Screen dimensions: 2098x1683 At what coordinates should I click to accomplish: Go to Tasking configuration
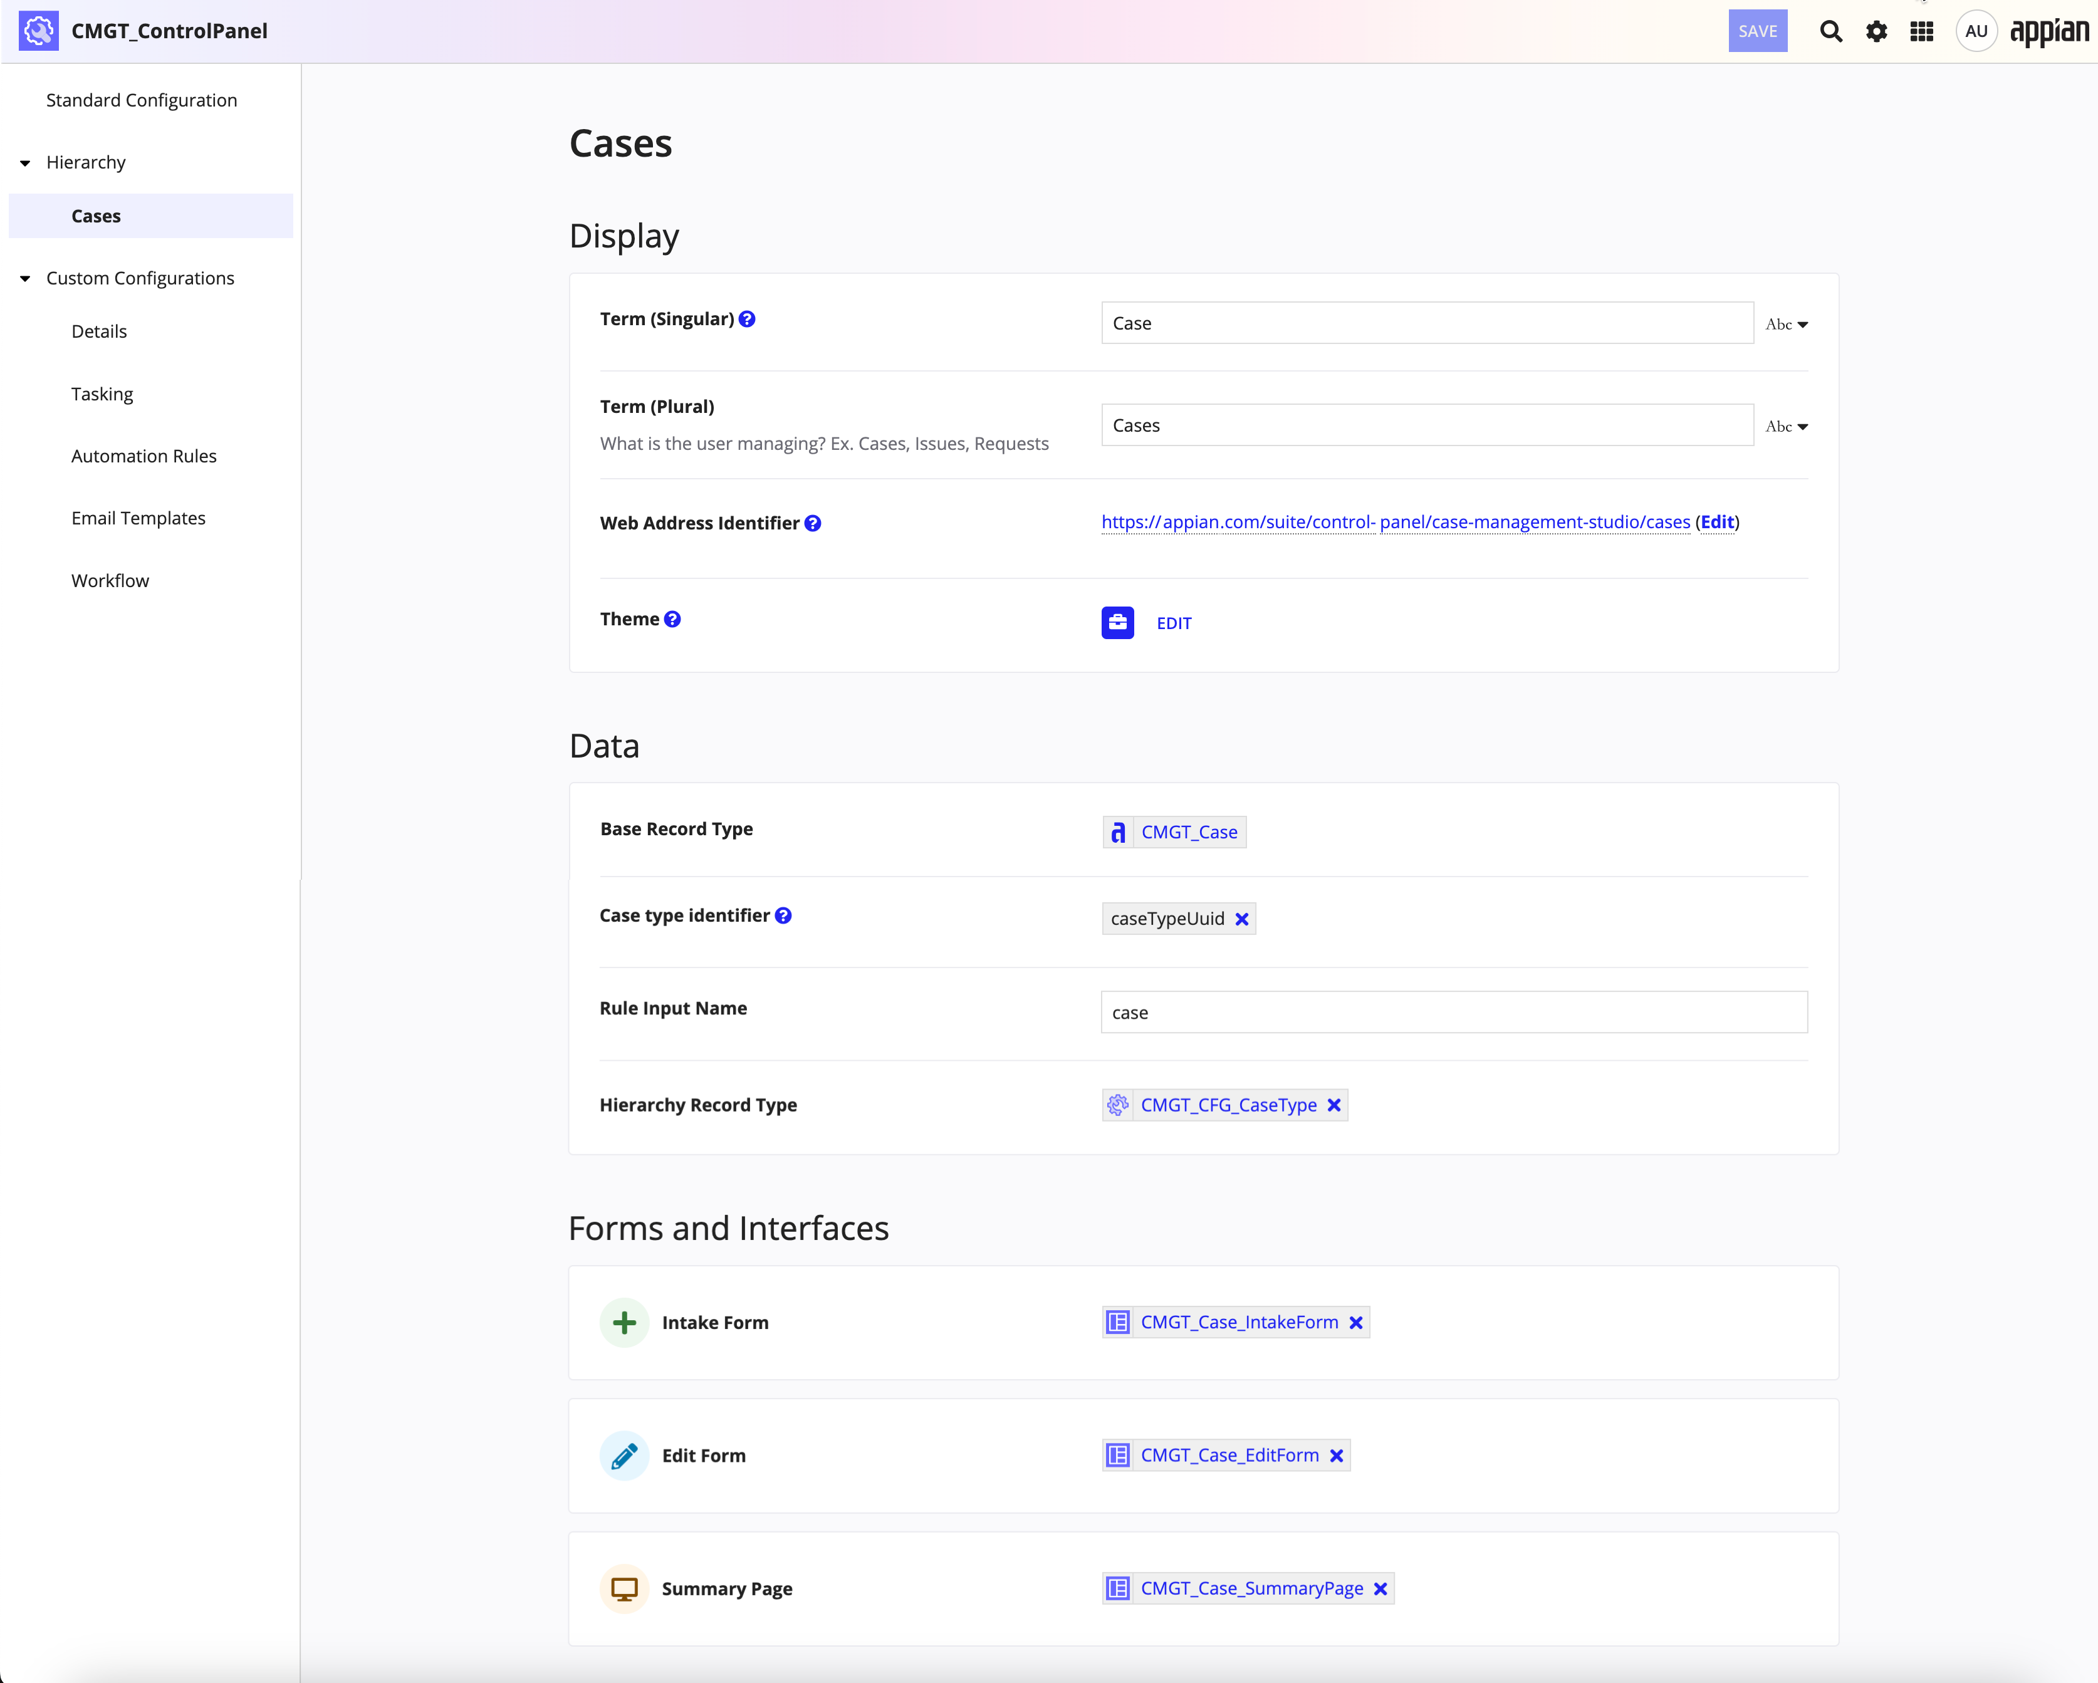[x=102, y=394]
